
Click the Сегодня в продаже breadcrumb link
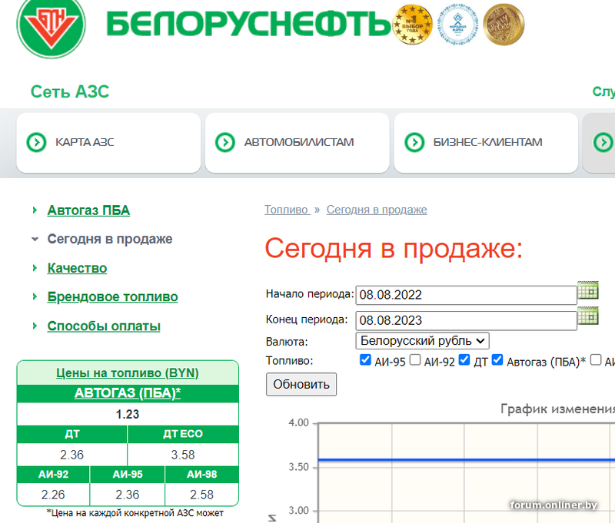pyautogui.click(x=377, y=210)
